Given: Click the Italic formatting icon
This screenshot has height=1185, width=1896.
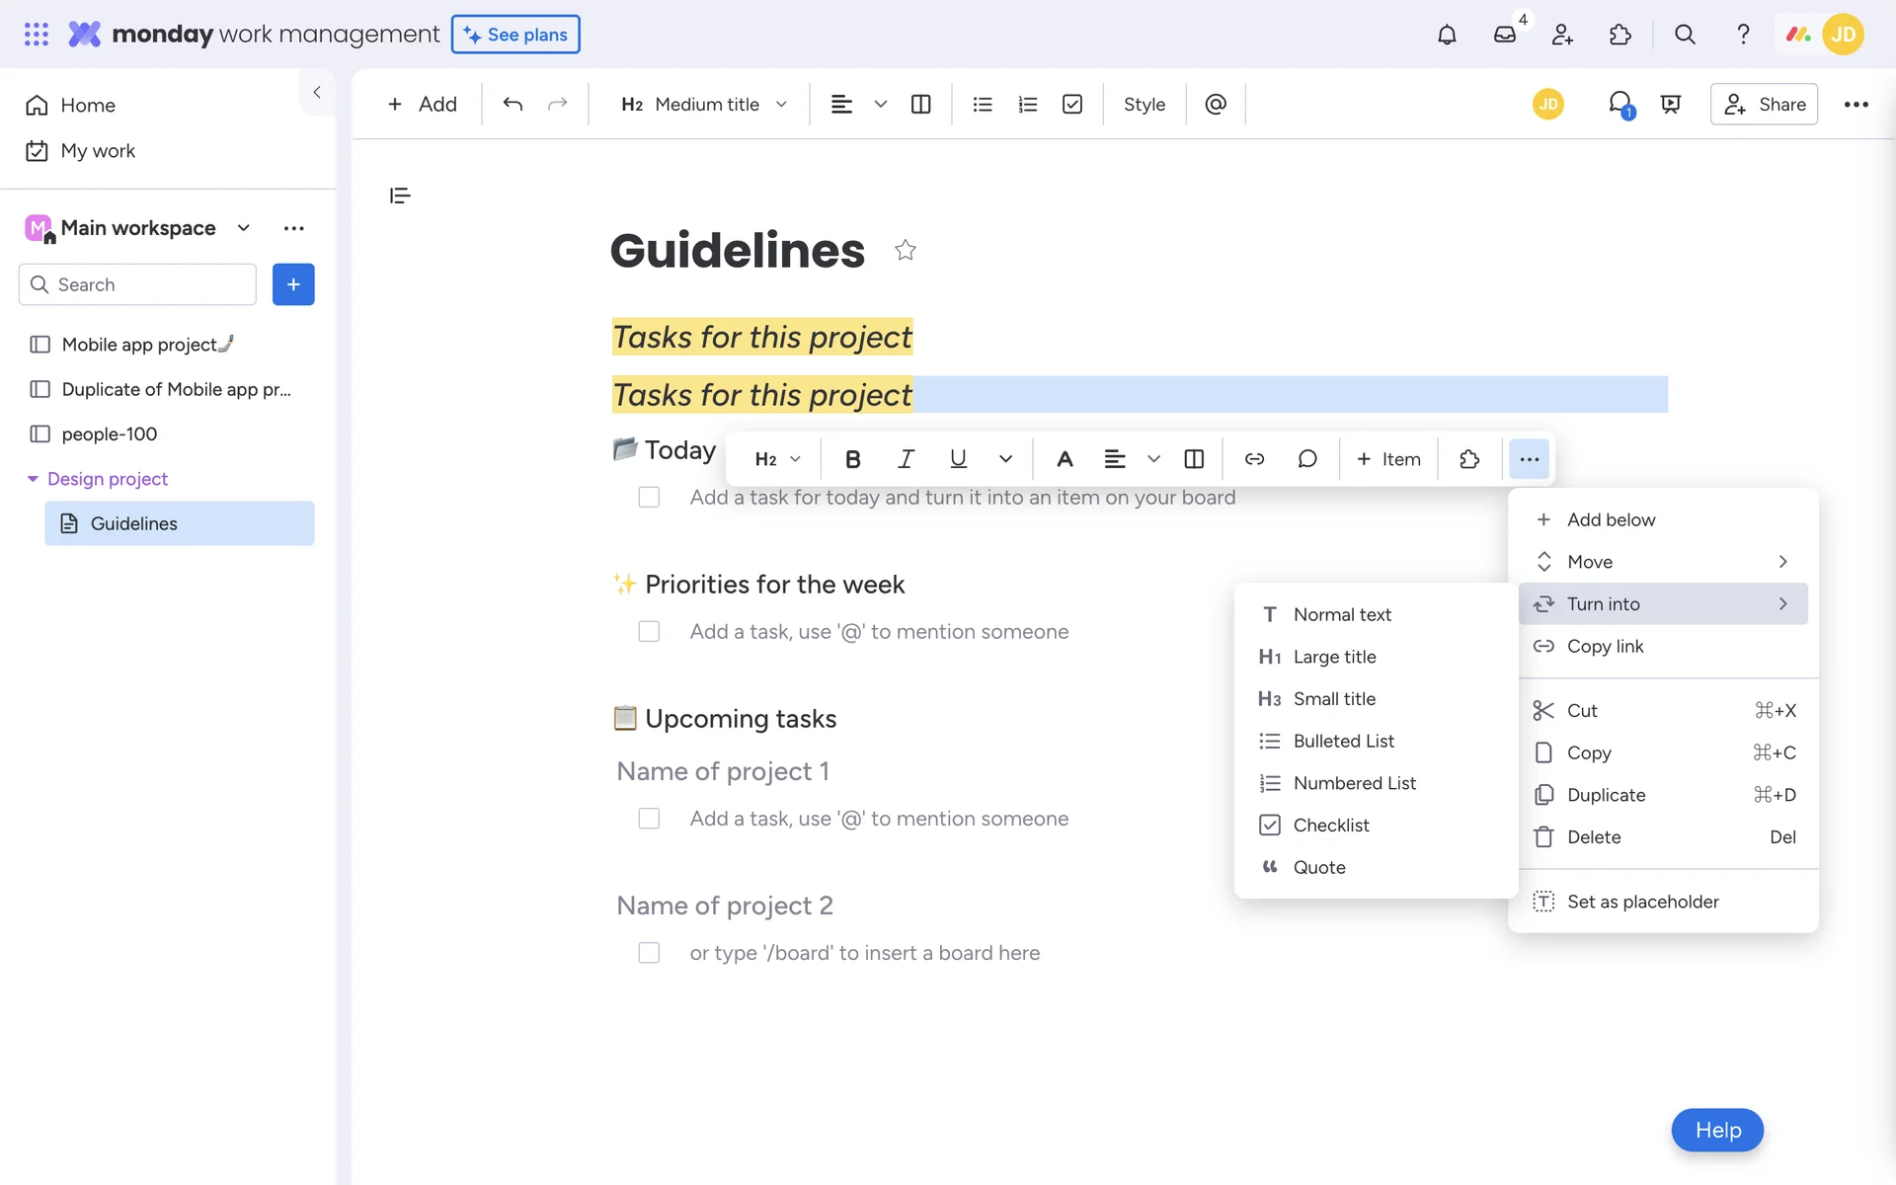Looking at the screenshot, I should [x=905, y=459].
